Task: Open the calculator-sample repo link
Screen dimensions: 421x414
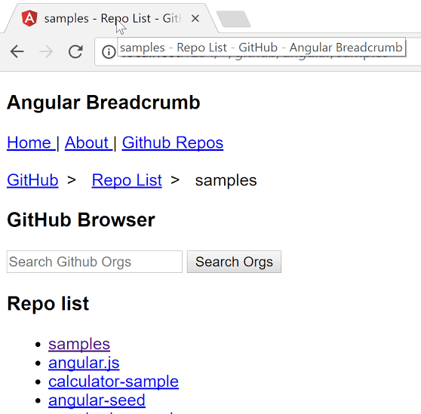Action: (113, 382)
